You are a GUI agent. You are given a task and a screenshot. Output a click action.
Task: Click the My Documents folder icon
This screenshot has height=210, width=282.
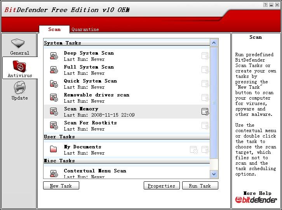(54, 149)
